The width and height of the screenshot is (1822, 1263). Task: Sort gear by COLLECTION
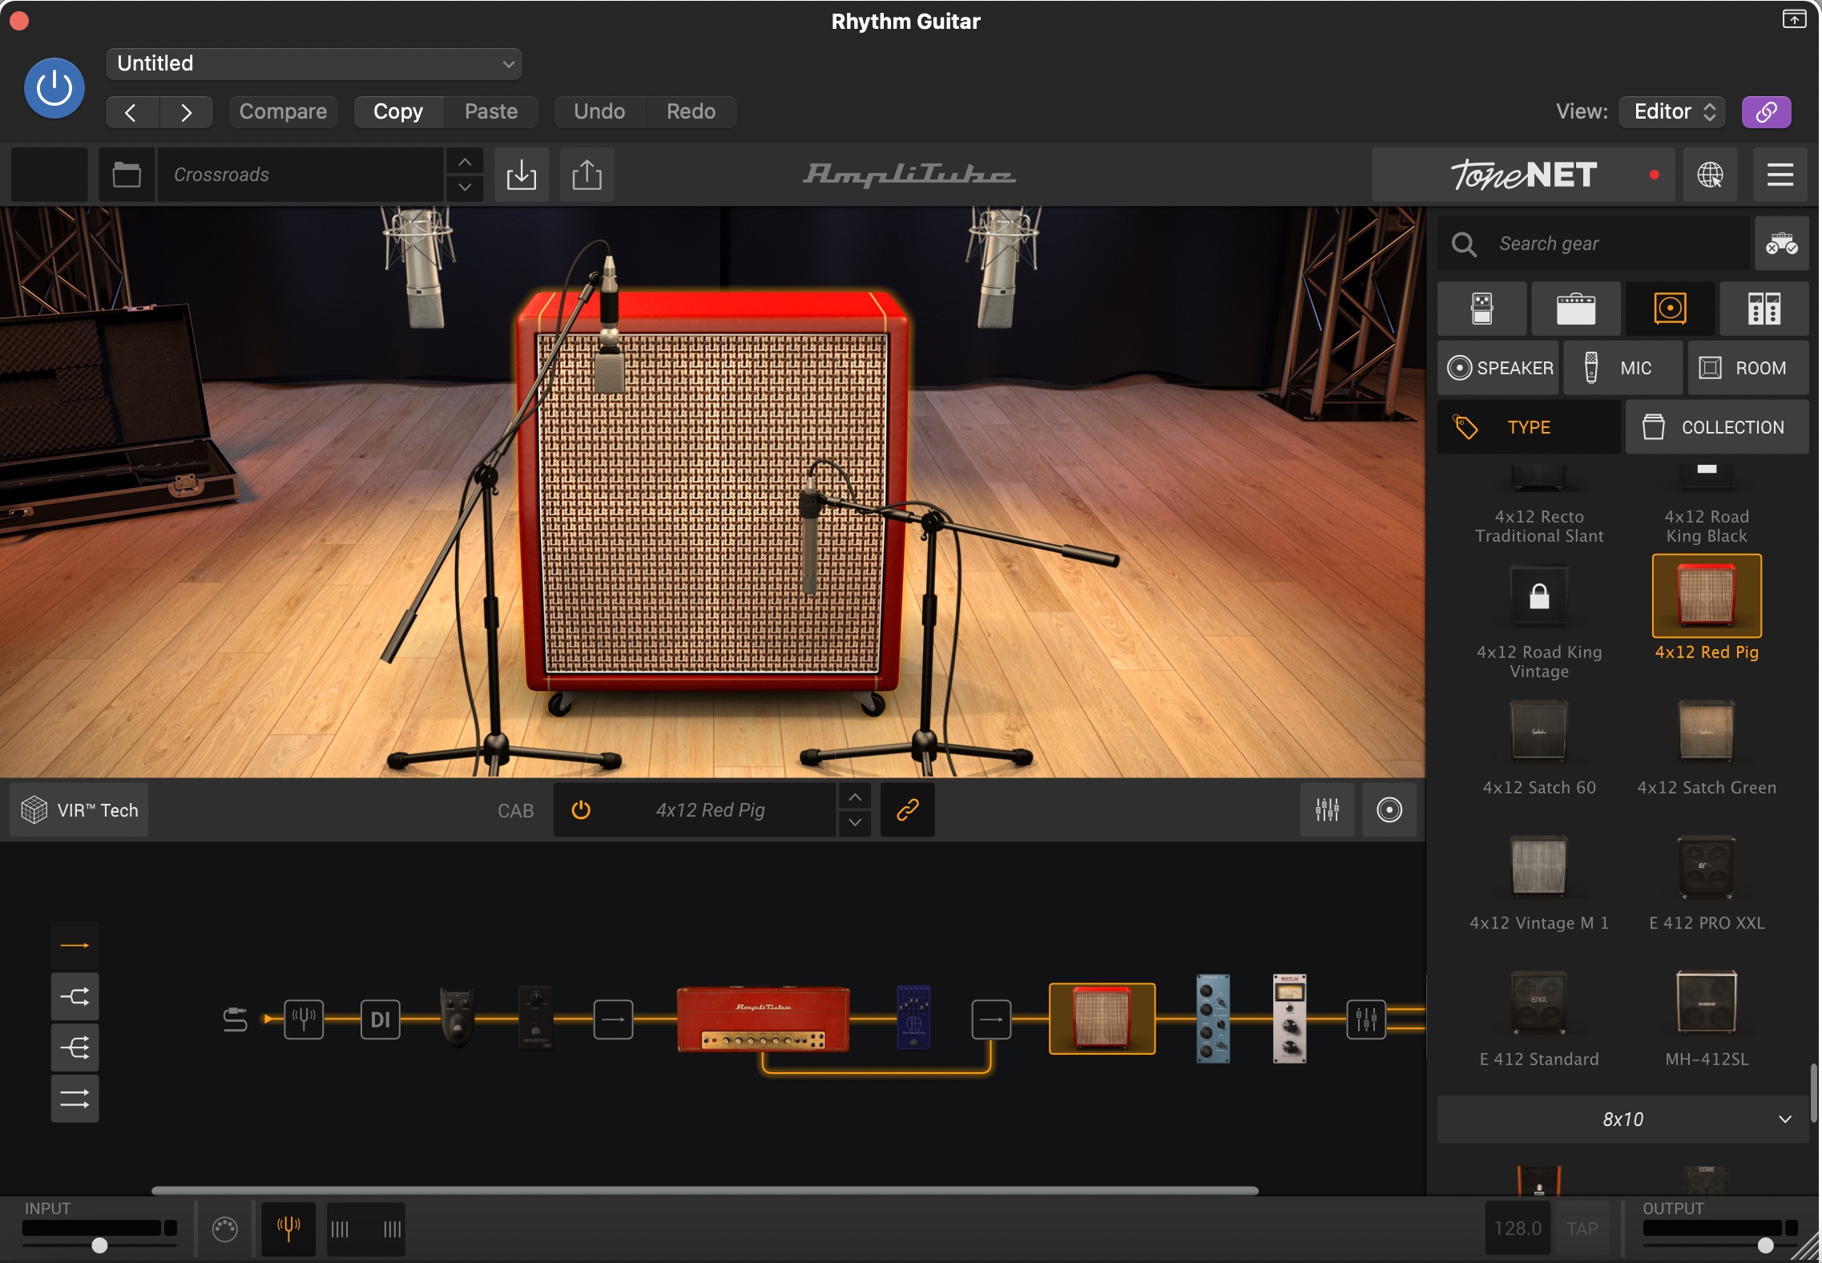(x=1717, y=427)
